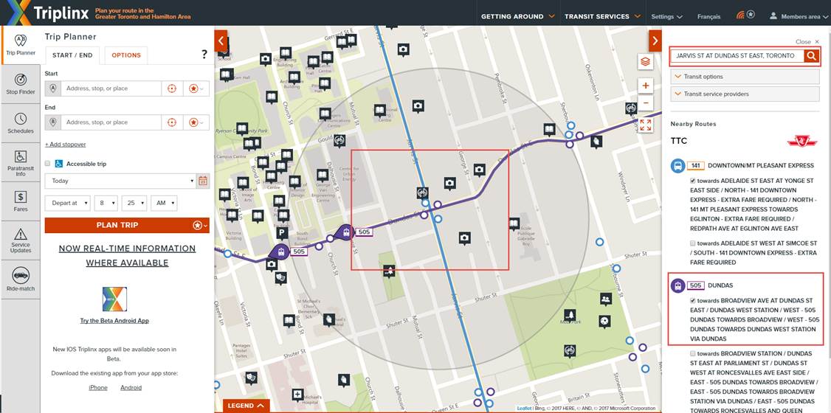Open the Service Updates section
831x413 pixels.
pyautogui.click(x=21, y=240)
